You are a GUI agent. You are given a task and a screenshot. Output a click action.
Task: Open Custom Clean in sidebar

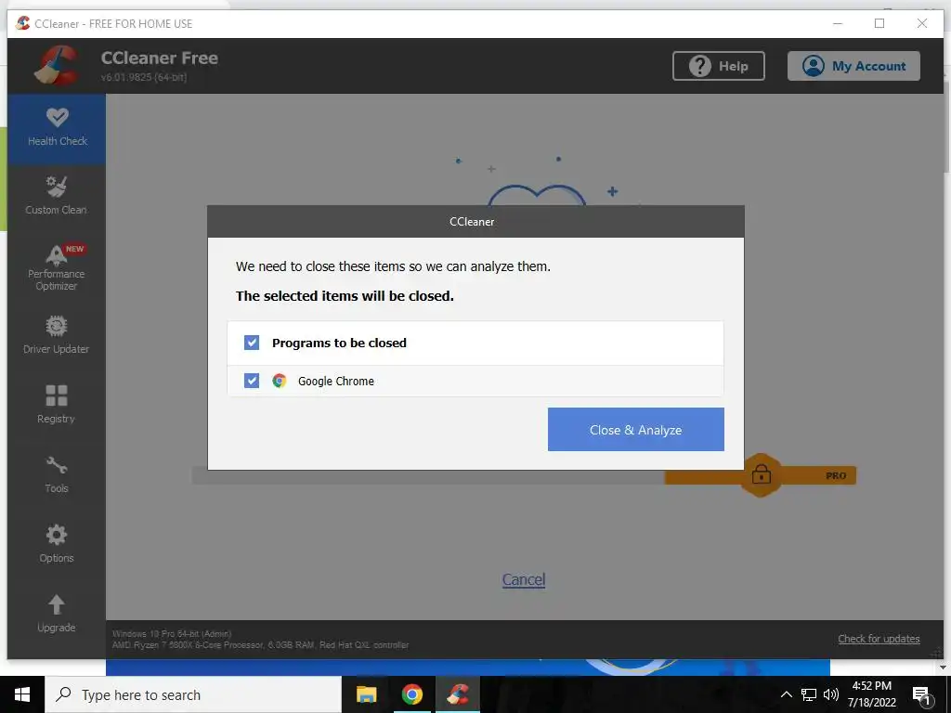(57, 197)
